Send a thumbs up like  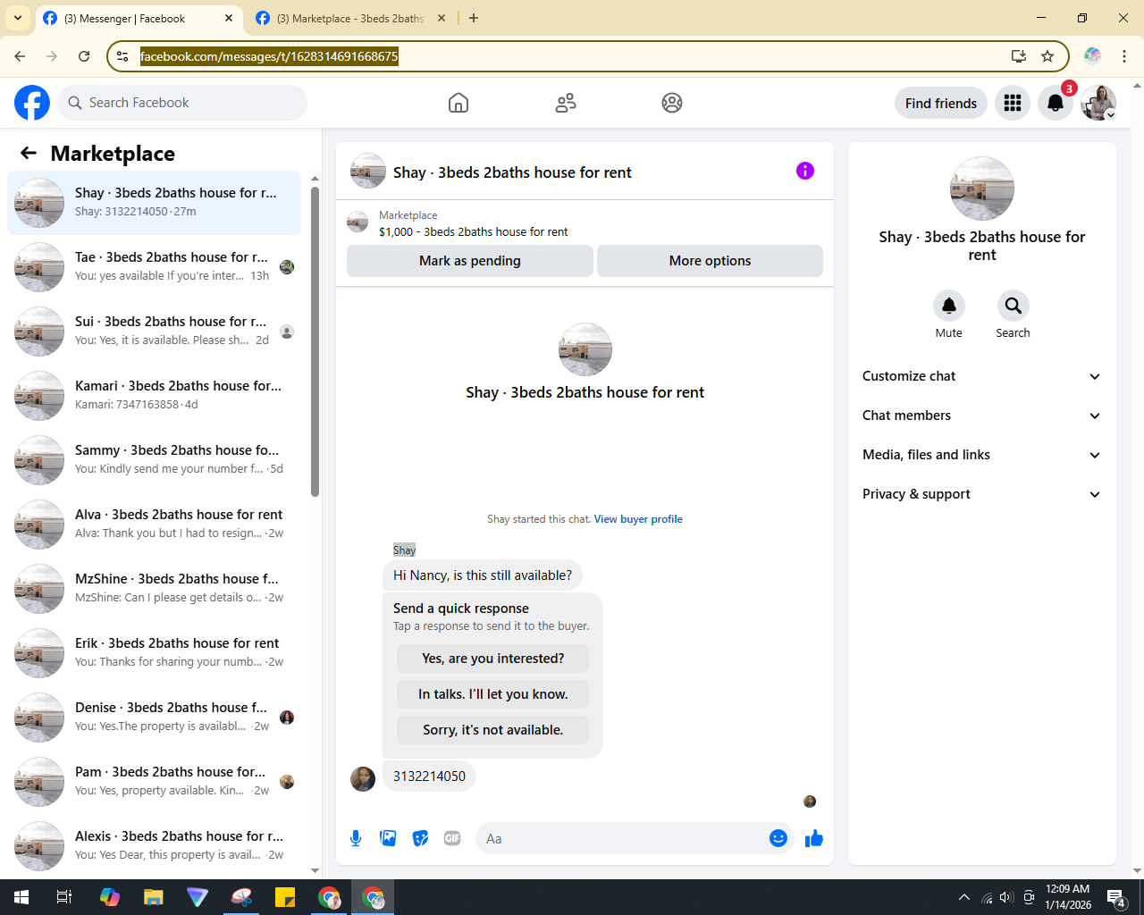[x=814, y=838]
